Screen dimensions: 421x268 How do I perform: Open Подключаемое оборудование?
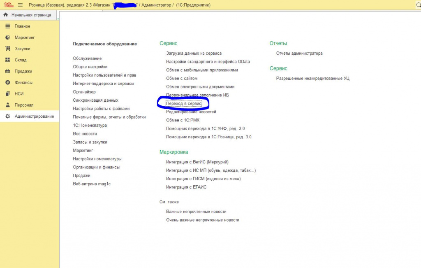(x=105, y=44)
